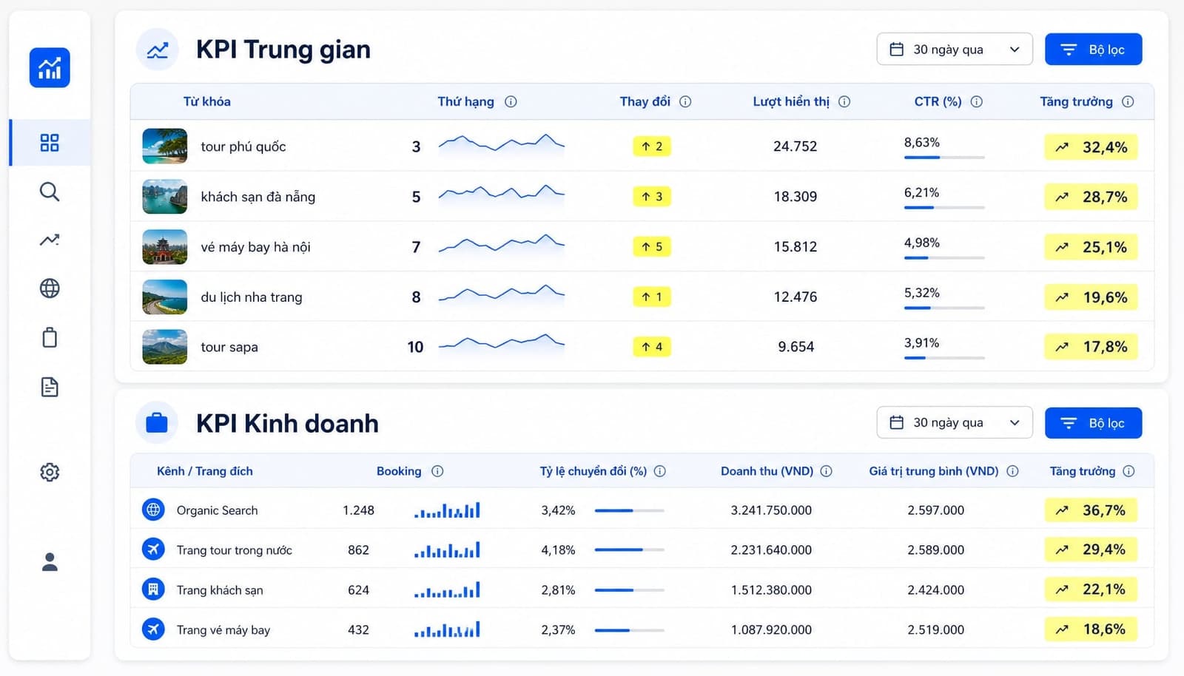Screen dimensions: 1184x676
Task: Click the booking bar chart for Organic Search
Action: (447, 510)
